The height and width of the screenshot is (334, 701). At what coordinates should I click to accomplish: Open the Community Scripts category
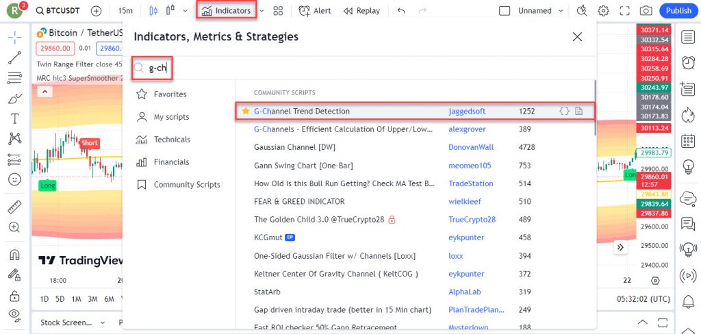point(178,185)
